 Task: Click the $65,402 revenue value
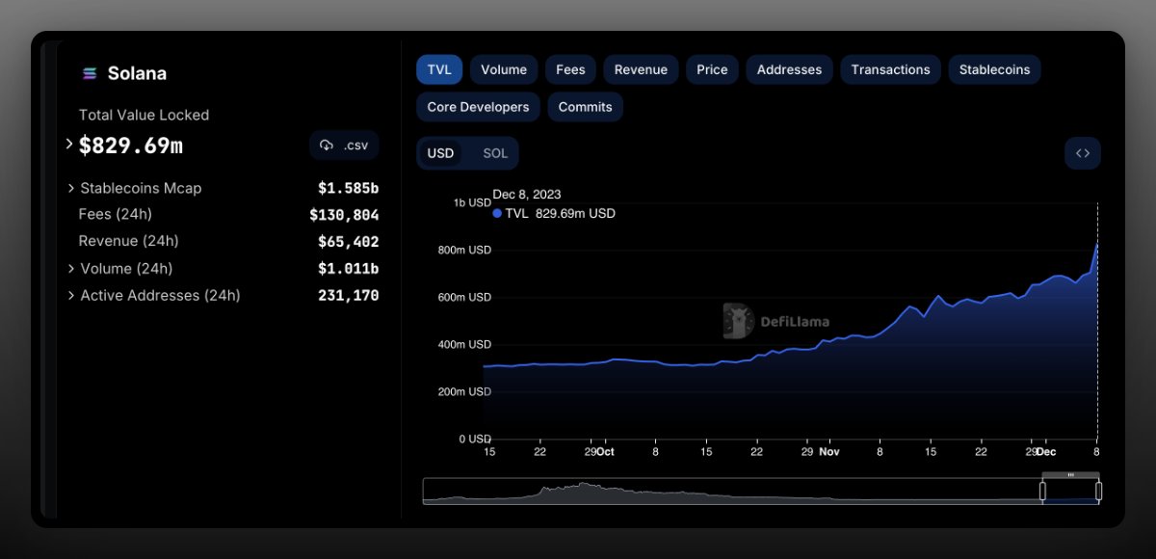(x=349, y=242)
